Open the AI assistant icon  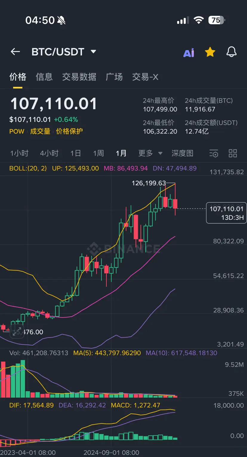[x=189, y=53]
